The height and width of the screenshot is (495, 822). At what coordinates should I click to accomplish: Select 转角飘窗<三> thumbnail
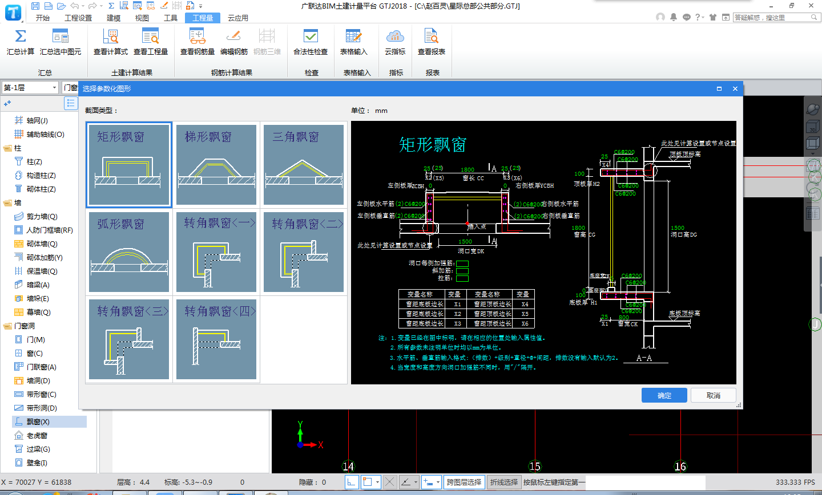click(129, 339)
